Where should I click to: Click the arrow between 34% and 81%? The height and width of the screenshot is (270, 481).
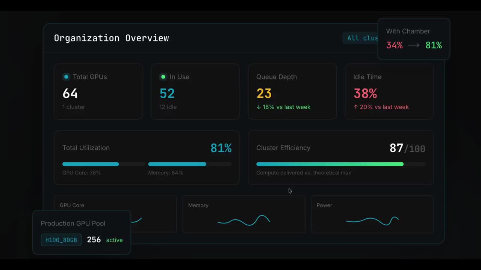pyautogui.click(x=414, y=45)
